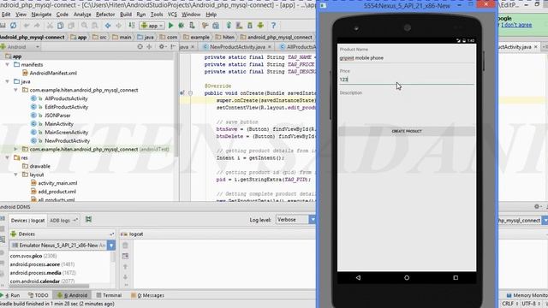Viewport: 548px width, 308px height.
Task: Tap the emulator Home circle button
Action: (407, 277)
